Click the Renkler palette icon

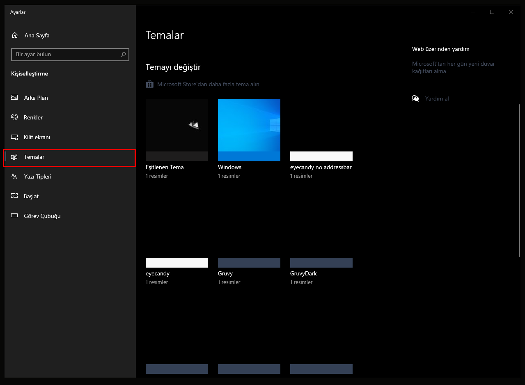tap(15, 117)
